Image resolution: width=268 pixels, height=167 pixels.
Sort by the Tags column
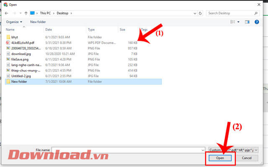[144, 30]
